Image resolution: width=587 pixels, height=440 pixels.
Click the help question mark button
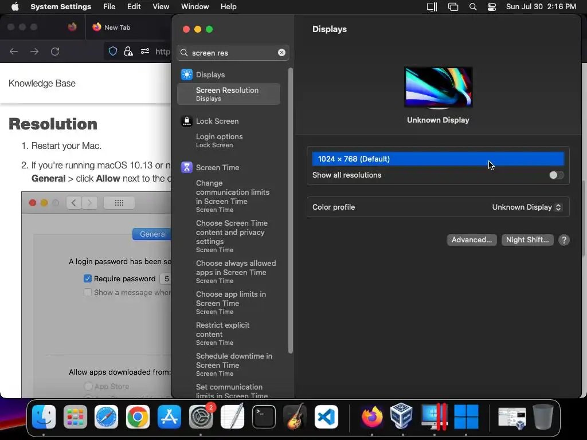564,240
